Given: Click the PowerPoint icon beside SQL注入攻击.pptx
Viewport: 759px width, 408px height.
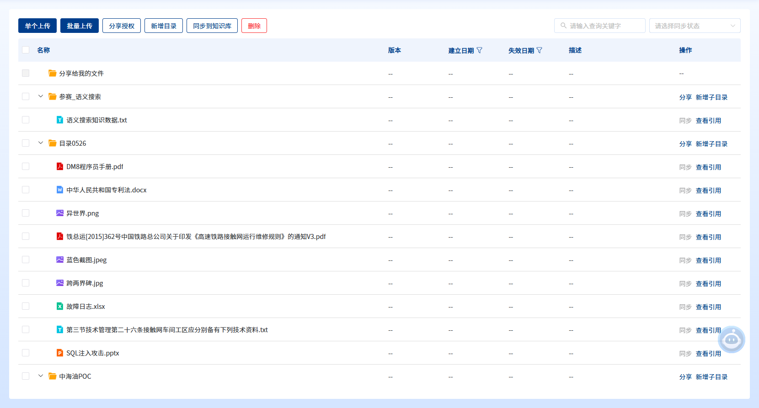Looking at the screenshot, I should pyautogui.click(x=60, y=353).
